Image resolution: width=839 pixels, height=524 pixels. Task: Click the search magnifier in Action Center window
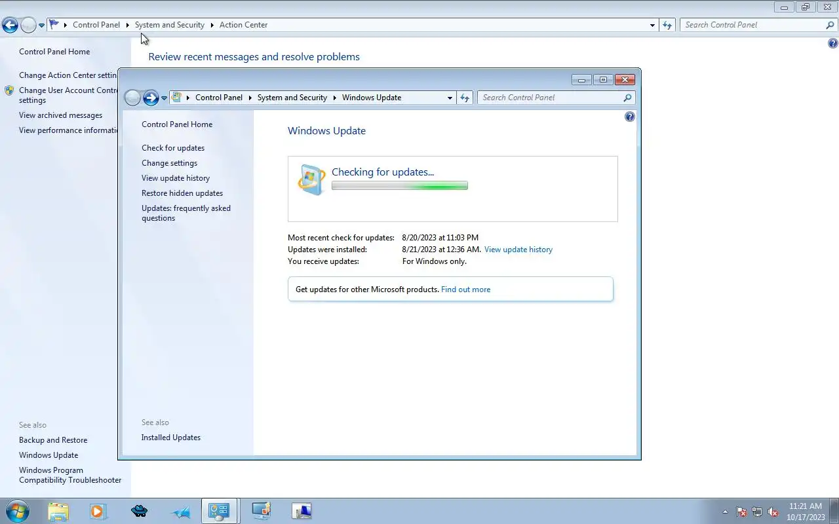(830, 25)
